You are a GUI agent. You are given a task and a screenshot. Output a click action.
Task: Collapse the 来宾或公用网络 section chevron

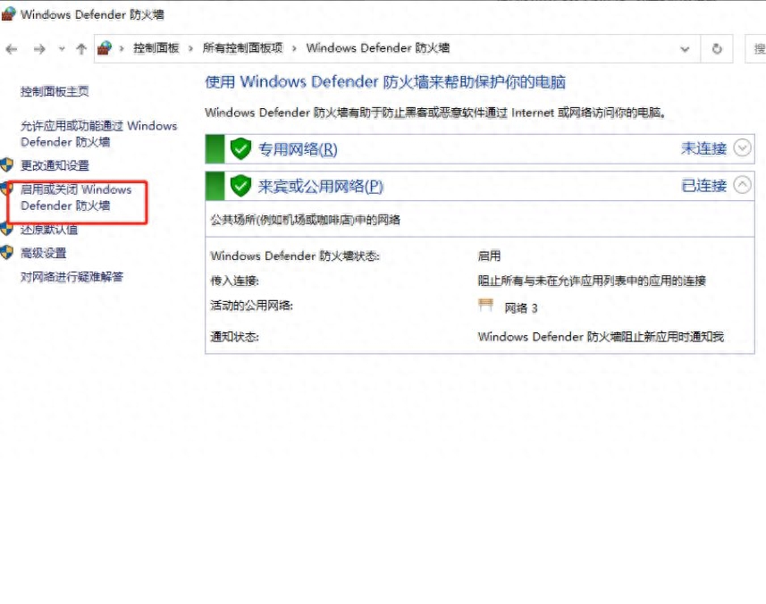(741, 183)
